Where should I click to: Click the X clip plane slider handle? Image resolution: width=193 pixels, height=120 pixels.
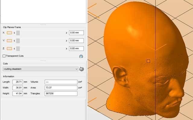pos(18,33)
